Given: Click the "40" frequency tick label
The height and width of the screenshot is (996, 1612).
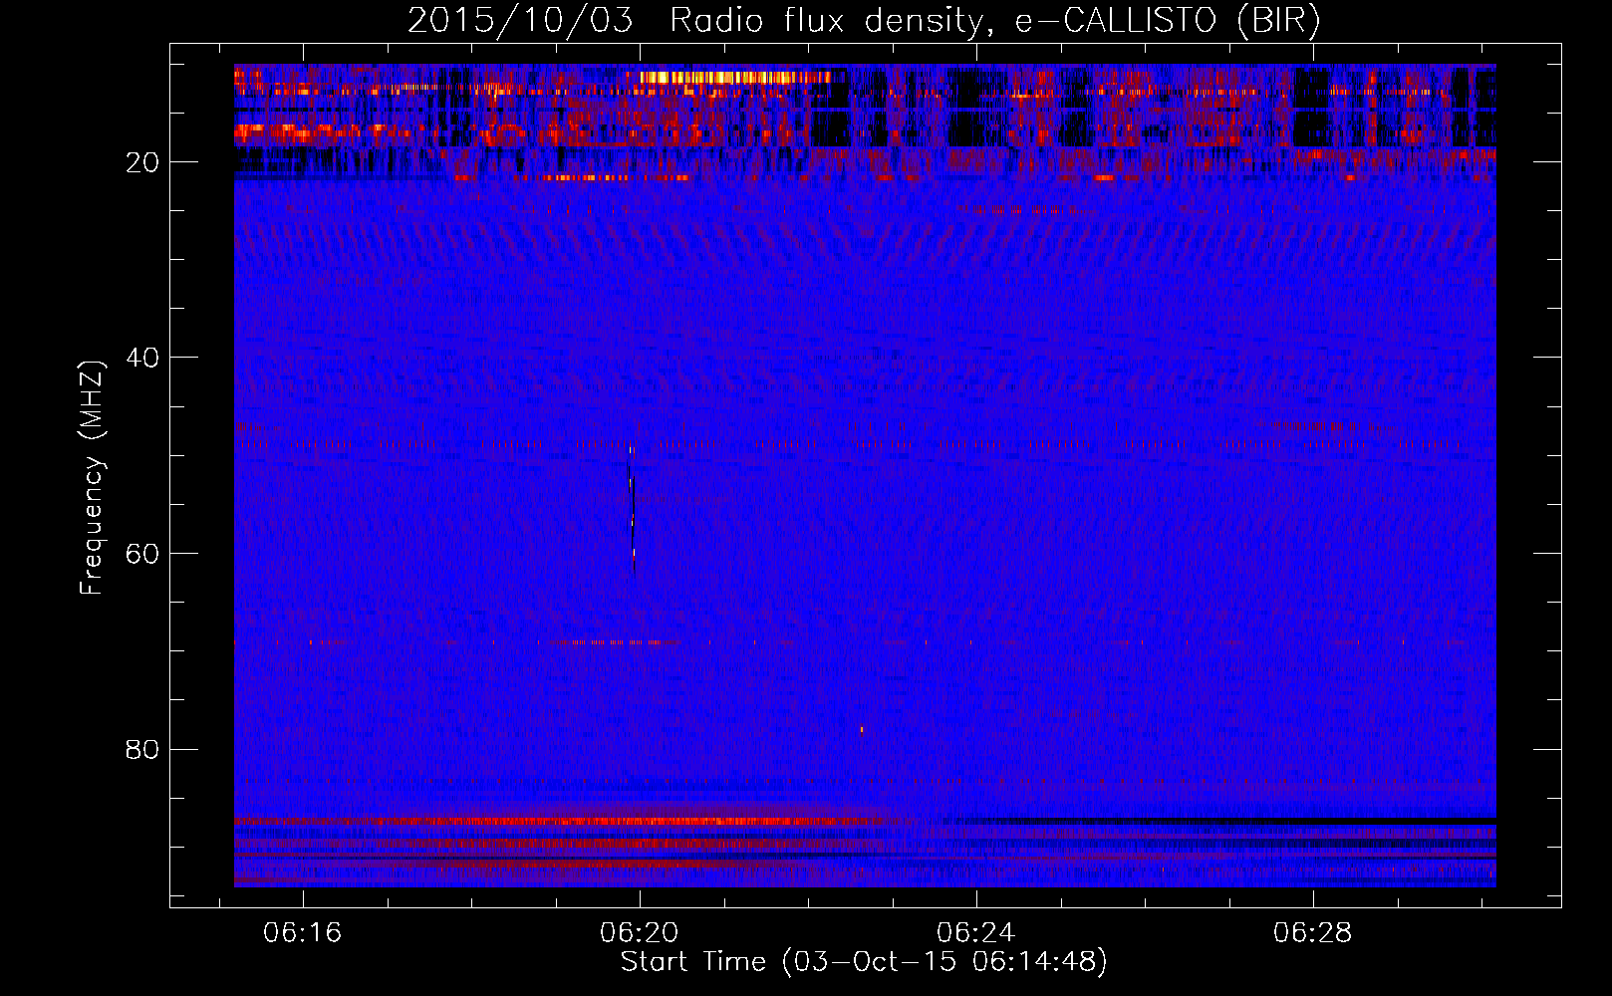Looking at the screenshot, I should point(142,358).
